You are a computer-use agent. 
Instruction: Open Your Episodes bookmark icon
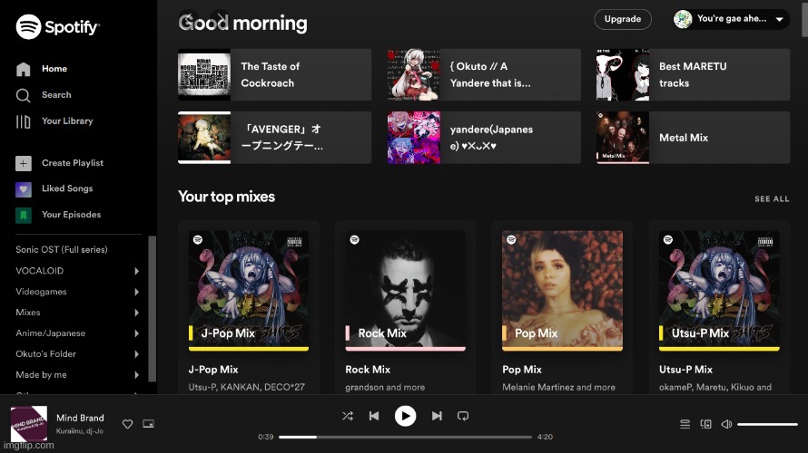[24, 215]
